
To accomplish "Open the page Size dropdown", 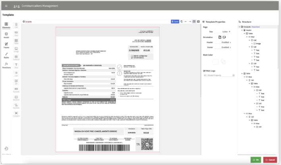I will (x=226, y=31).
